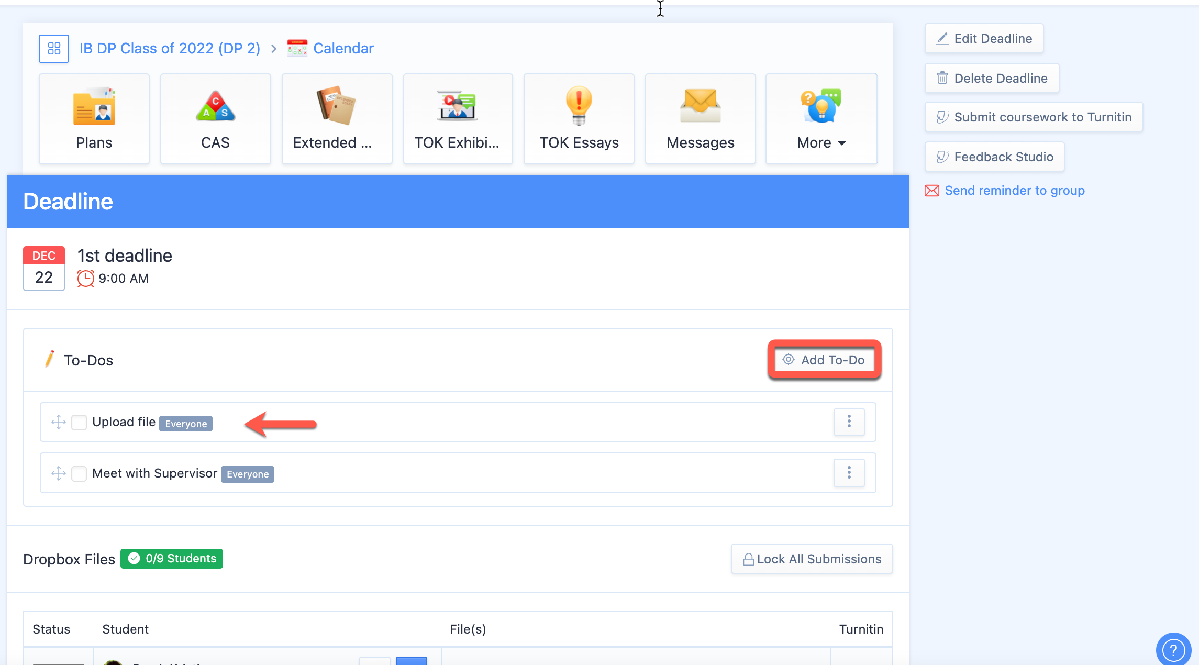Click the Dropbox Files heading
Viewport: 1199px width, 665px height.
[x=69, y=559]
